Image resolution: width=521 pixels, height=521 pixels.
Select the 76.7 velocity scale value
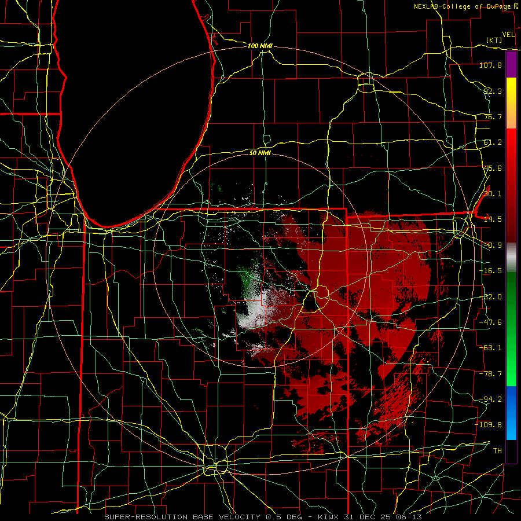[x=493, y=116]
